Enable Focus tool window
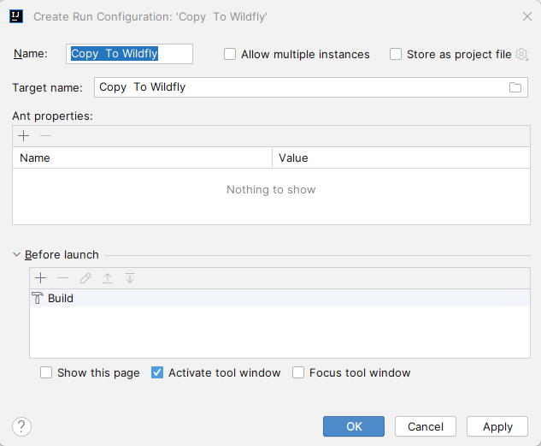 click(298, 372)
